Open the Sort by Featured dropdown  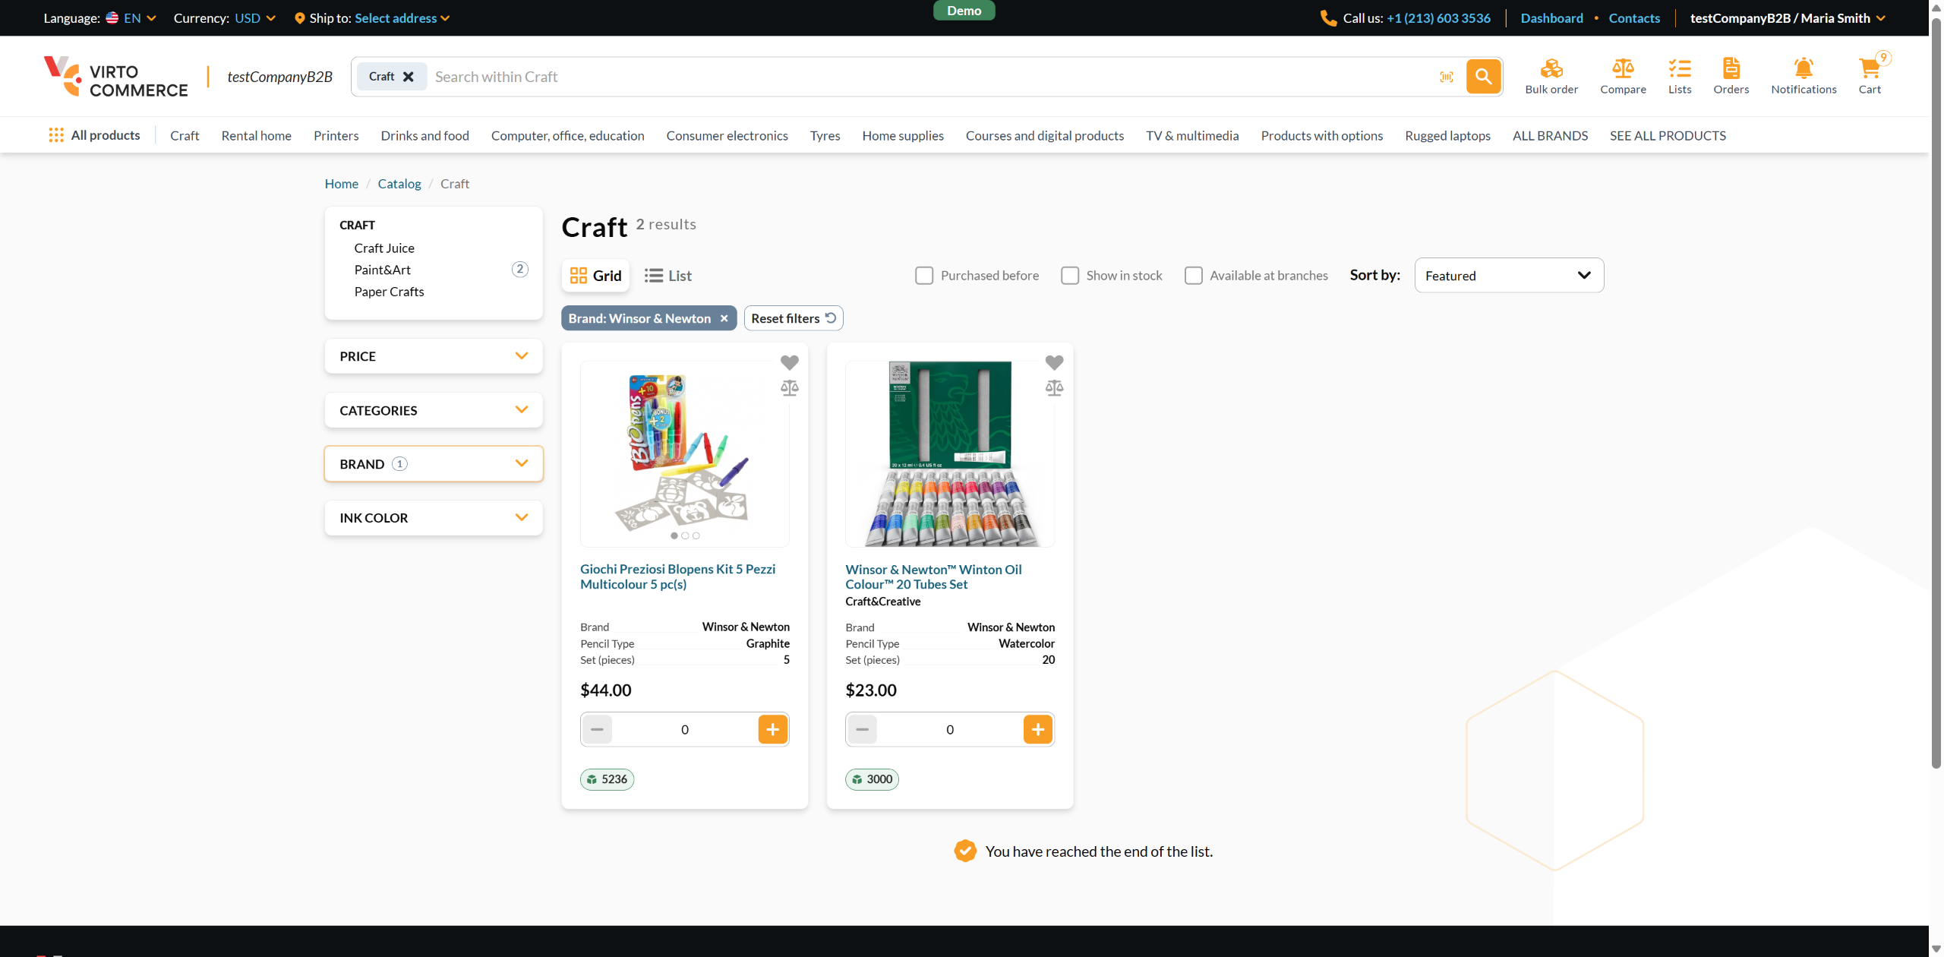click(1508, 276)
